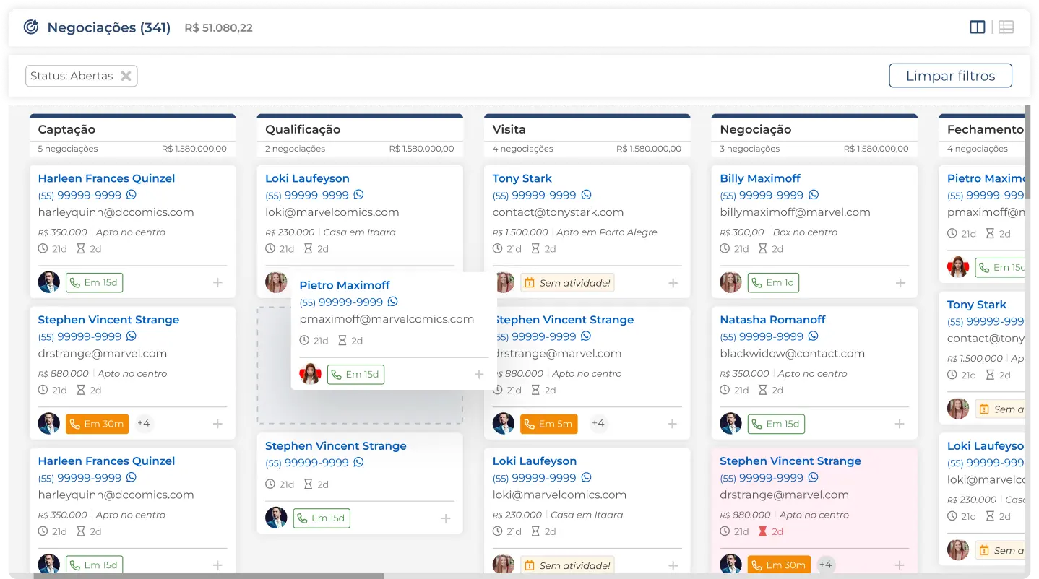This screenshot has width=1039, height=579.
Task: Add activity on Qualificação Stephen Strange card
Action: [446, 518]
